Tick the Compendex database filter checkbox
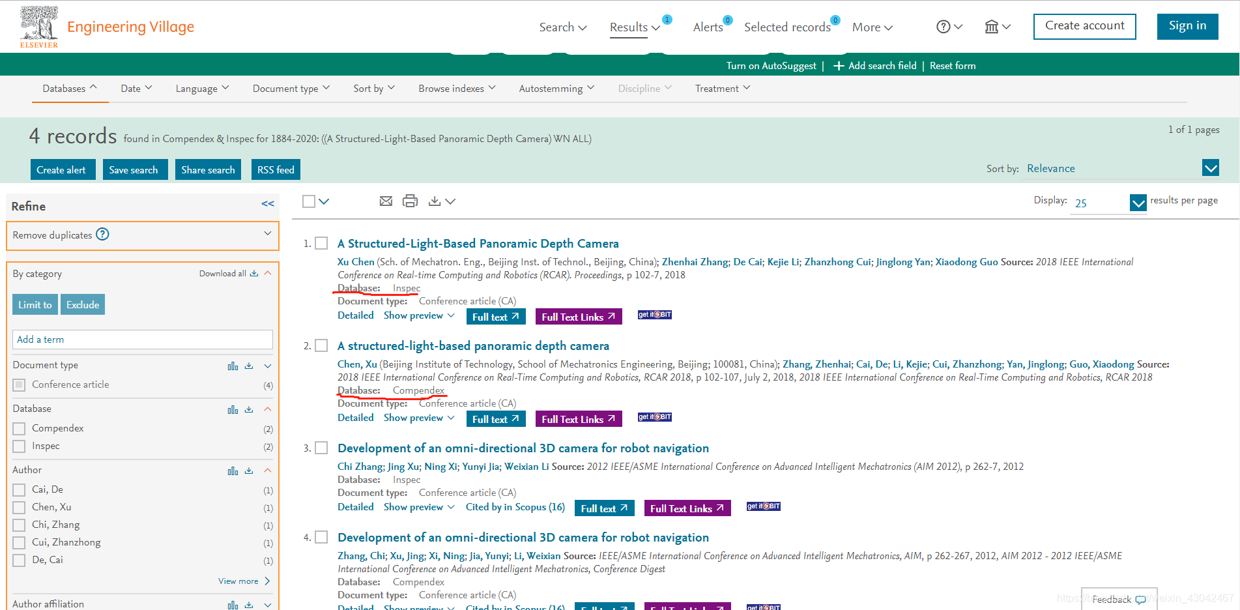This screenshot has height=610, width=1240. coord(19,429)
